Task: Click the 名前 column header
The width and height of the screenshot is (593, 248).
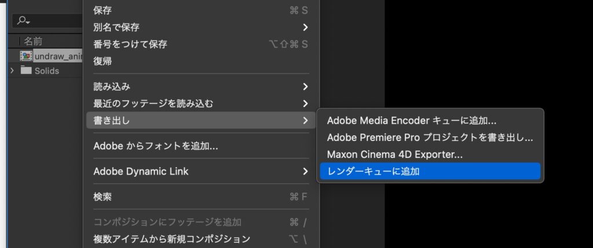Action: point(33,42)
